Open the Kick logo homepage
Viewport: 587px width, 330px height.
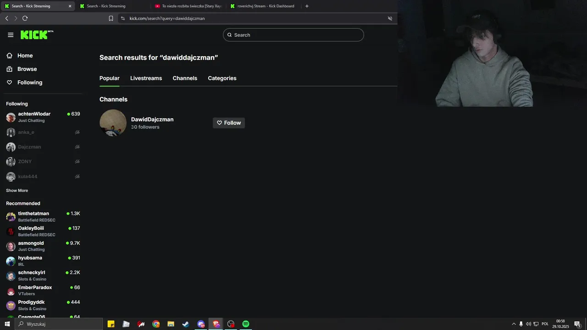[x=37, y=35]
